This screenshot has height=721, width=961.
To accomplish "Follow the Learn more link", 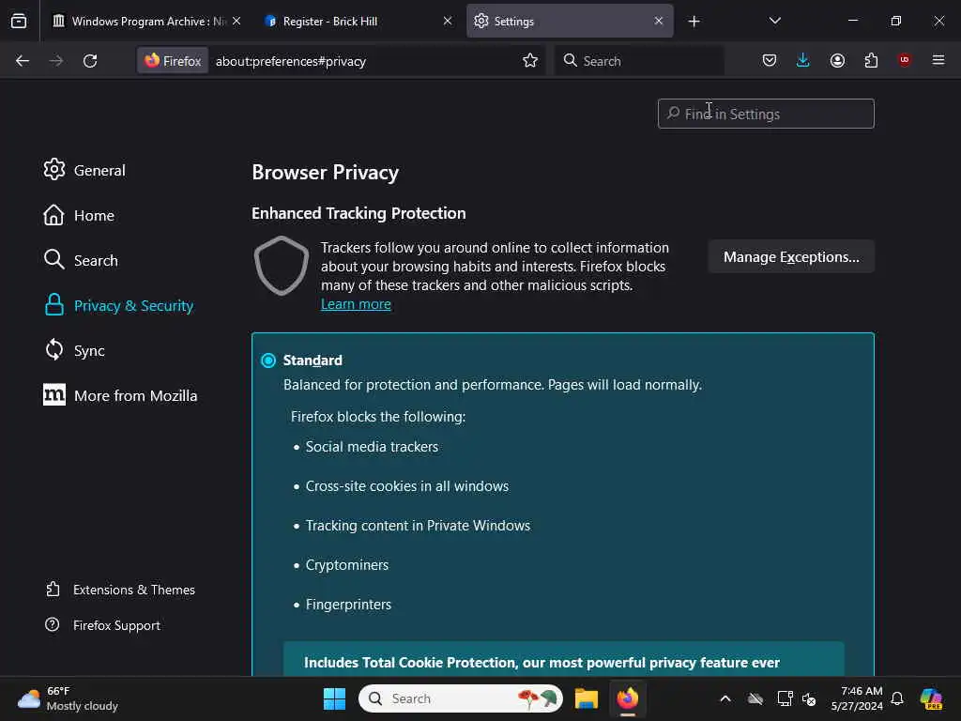I will click(356, 304).
